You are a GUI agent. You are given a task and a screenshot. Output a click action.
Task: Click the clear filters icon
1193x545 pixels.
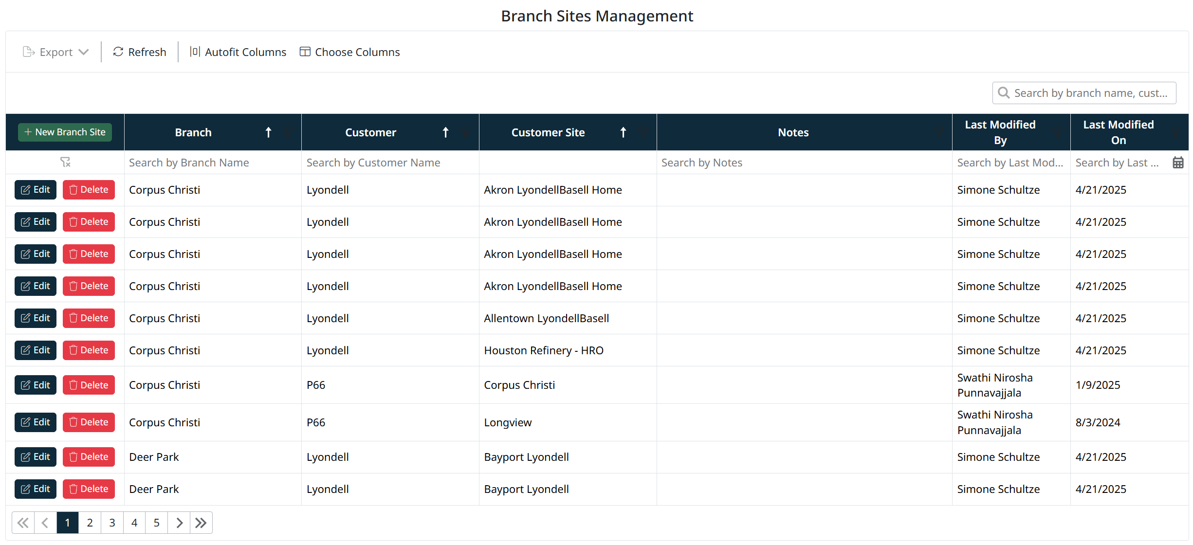click(x=65, y=162)
